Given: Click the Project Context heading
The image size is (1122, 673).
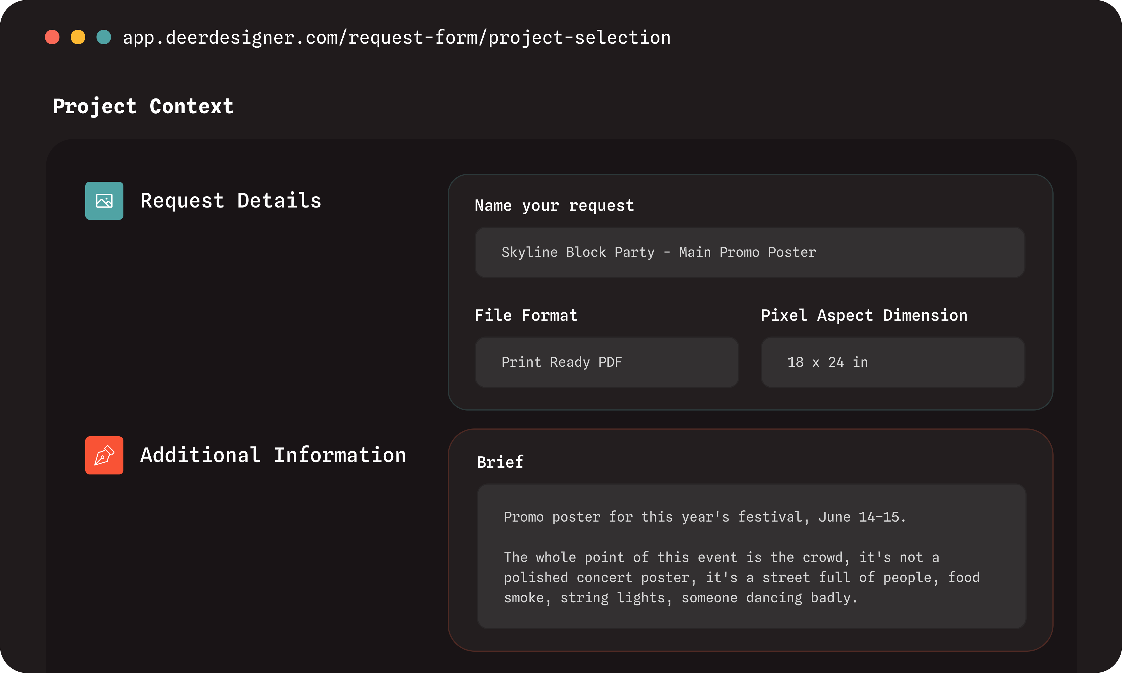Looking at the screenshot, I should click(x=143, y=107).
